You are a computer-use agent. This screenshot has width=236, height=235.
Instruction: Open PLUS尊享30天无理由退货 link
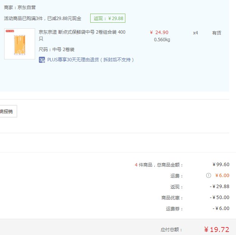click(x=91, y=60)
